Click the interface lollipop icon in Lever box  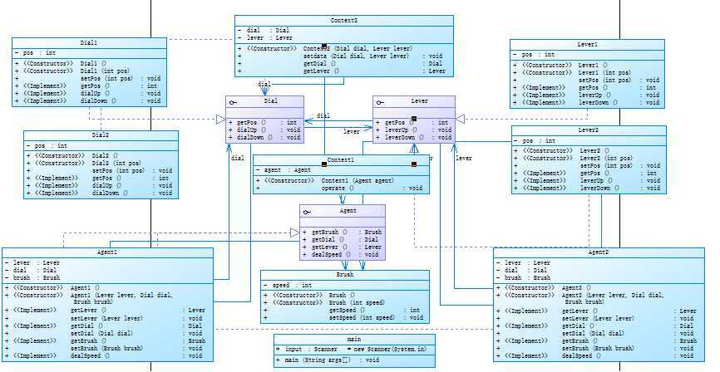pyautogui.click(x=380, y=102)
